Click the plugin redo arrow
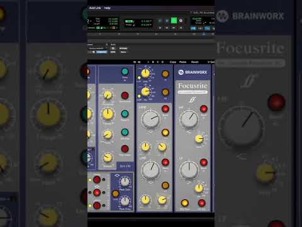Screen dimensions: 302x227 tap(139, 62)
